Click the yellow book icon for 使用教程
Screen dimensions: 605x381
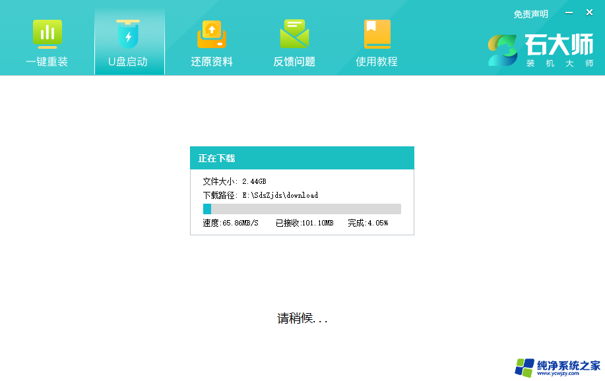(x=377, y=34)
